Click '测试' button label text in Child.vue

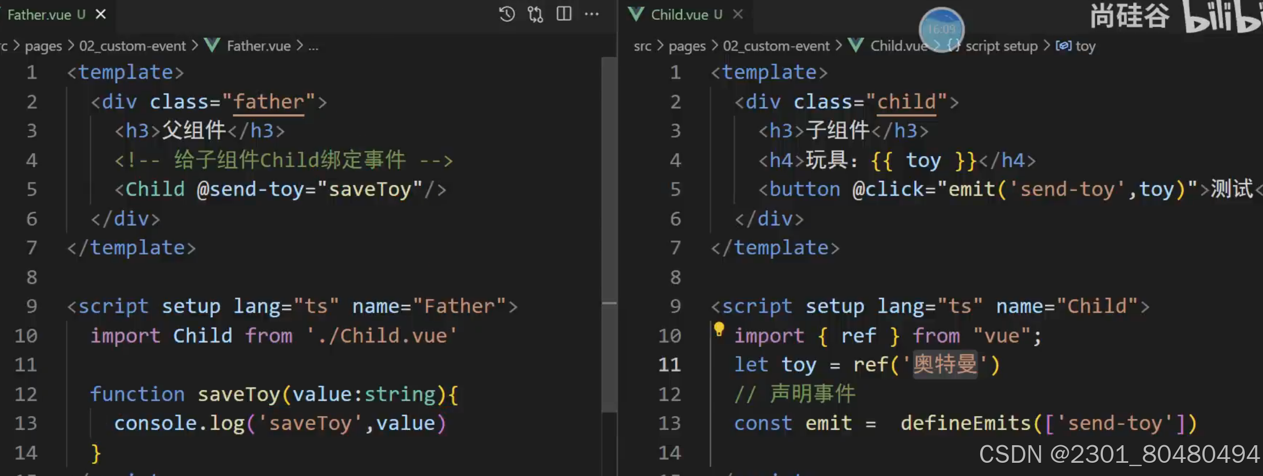point(1232,189)
